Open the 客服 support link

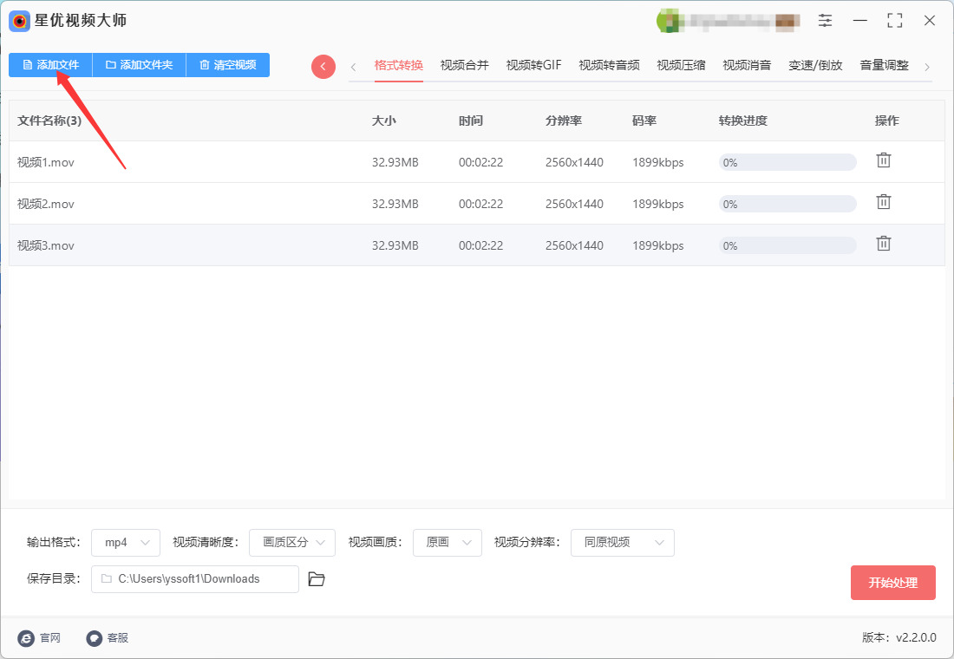click(x=108, y=637)
